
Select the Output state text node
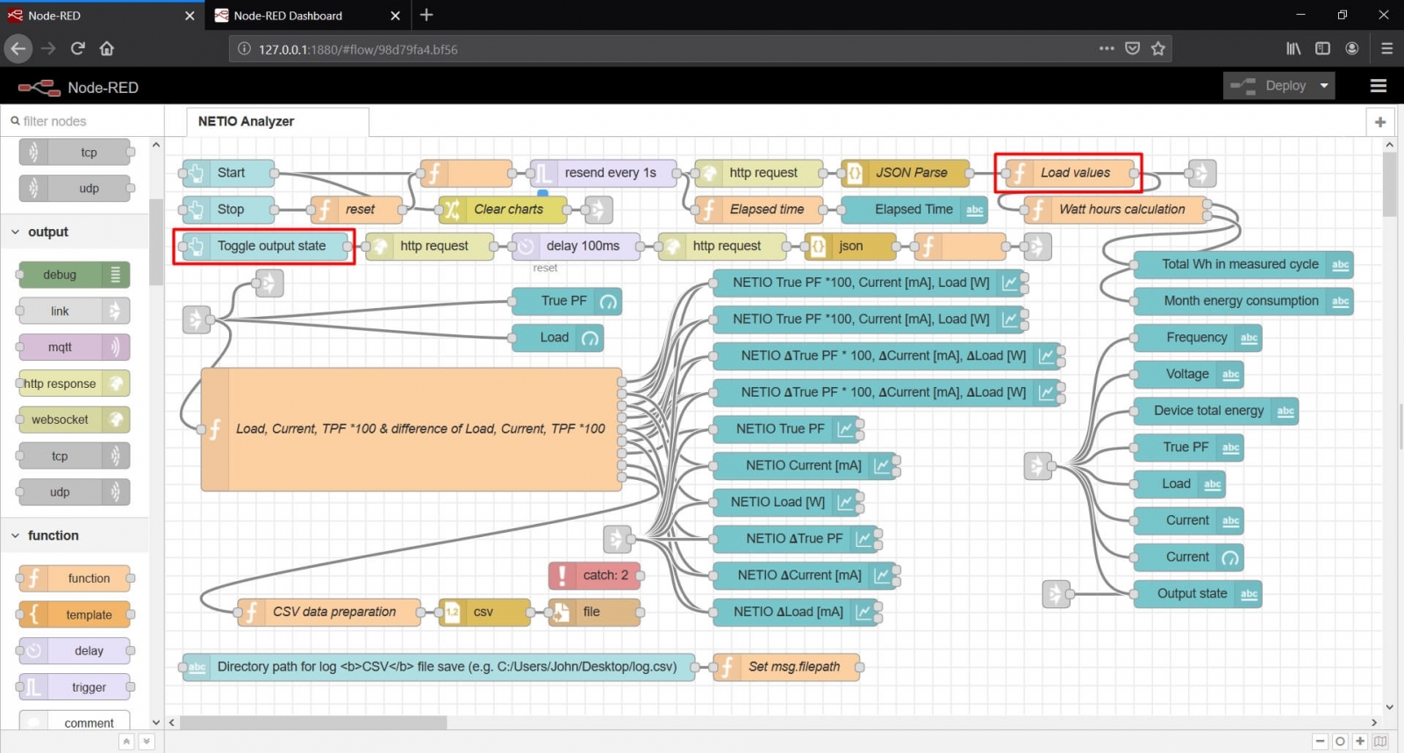pos(1198,593)
